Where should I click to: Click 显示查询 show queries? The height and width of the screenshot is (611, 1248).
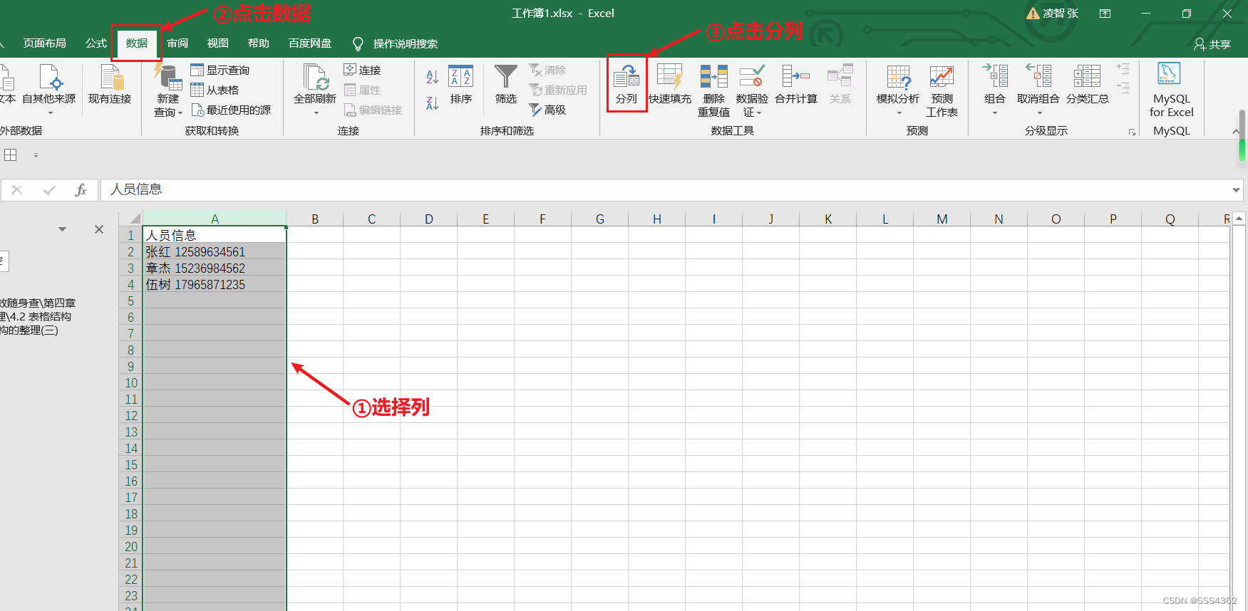220,70
